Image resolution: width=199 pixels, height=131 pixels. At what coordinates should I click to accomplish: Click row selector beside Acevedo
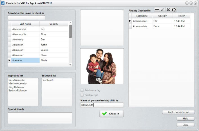10,60
